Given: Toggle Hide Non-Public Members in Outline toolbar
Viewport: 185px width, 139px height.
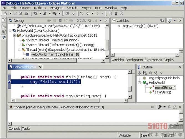Looking at the screenshot, I should tap(161, 73).
